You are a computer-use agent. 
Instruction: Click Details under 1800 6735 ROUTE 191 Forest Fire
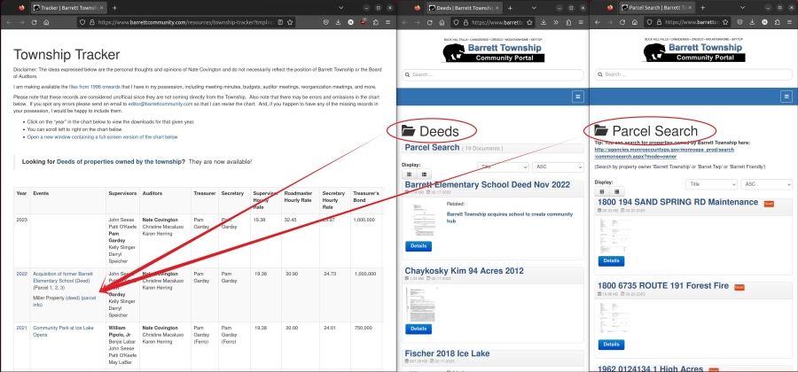611,344
